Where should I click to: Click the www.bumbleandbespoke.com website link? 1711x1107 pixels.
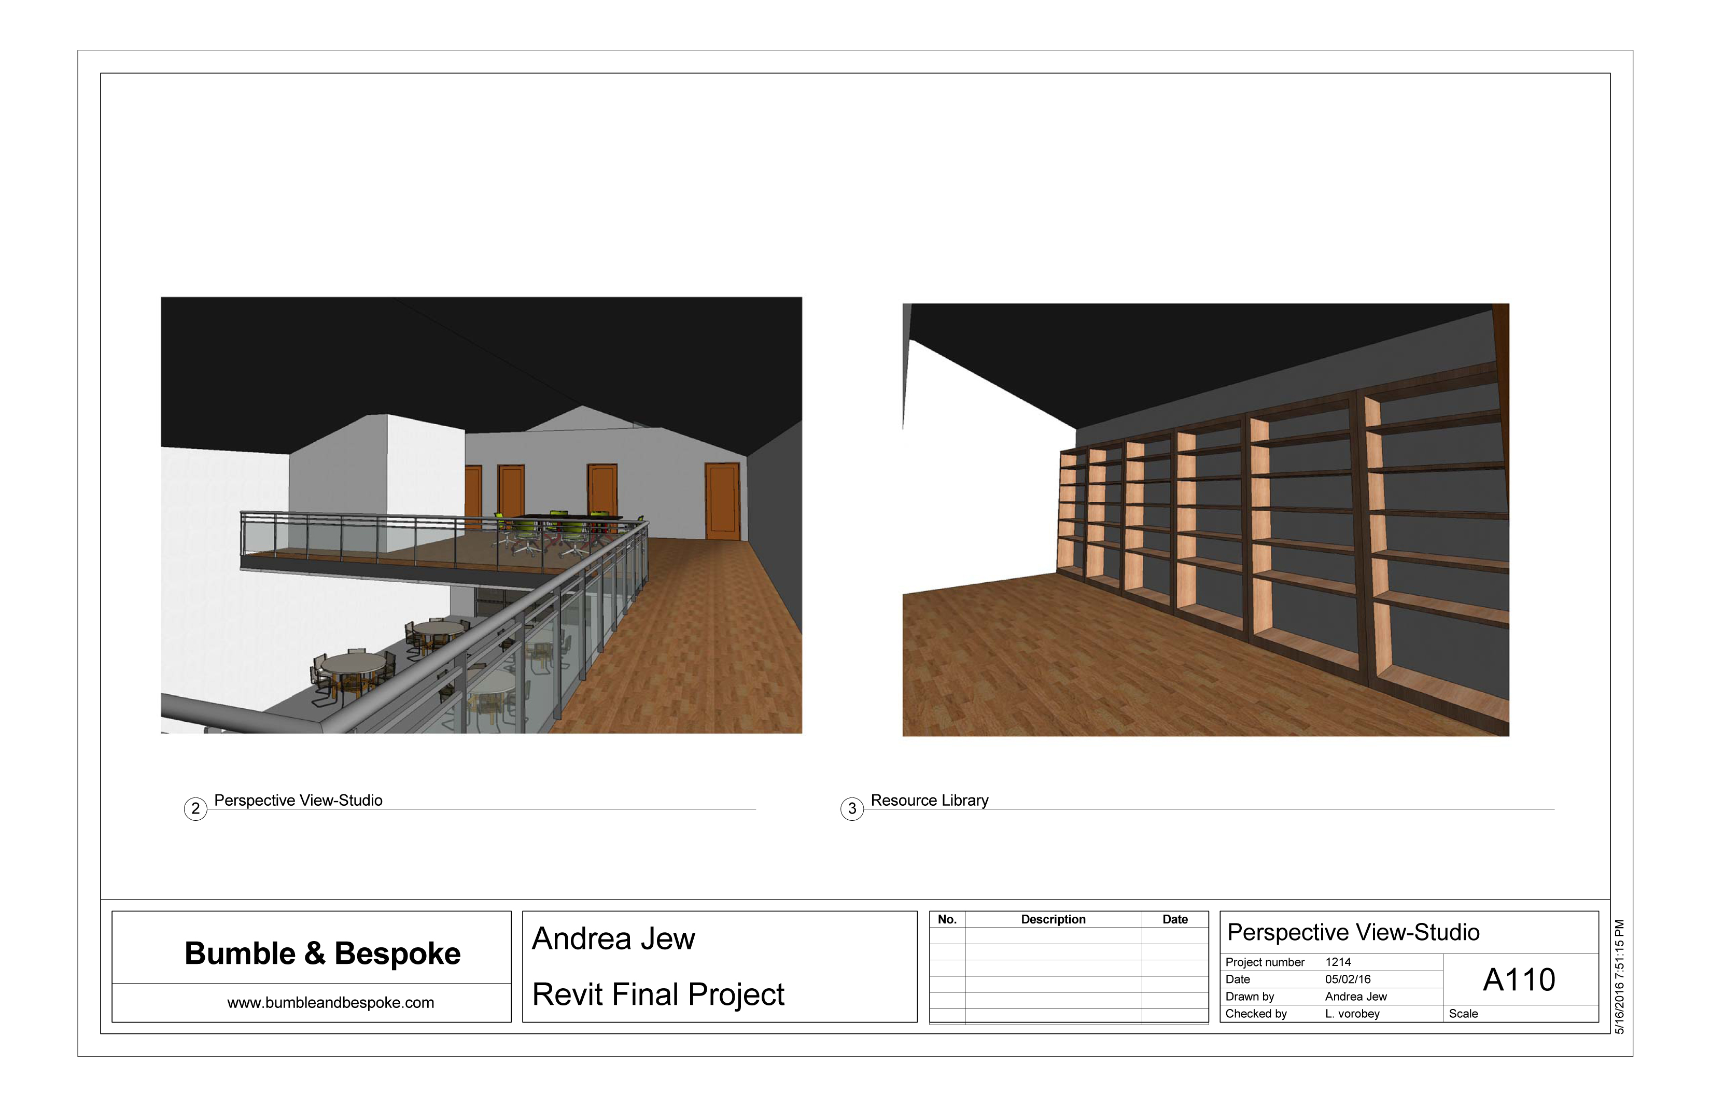(331, 1003)
